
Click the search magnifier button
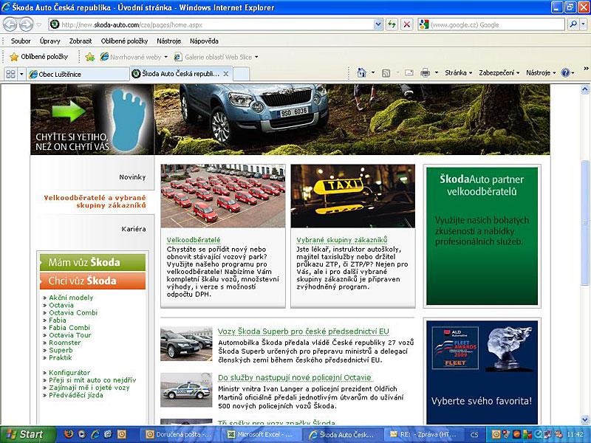coord(573,24)
